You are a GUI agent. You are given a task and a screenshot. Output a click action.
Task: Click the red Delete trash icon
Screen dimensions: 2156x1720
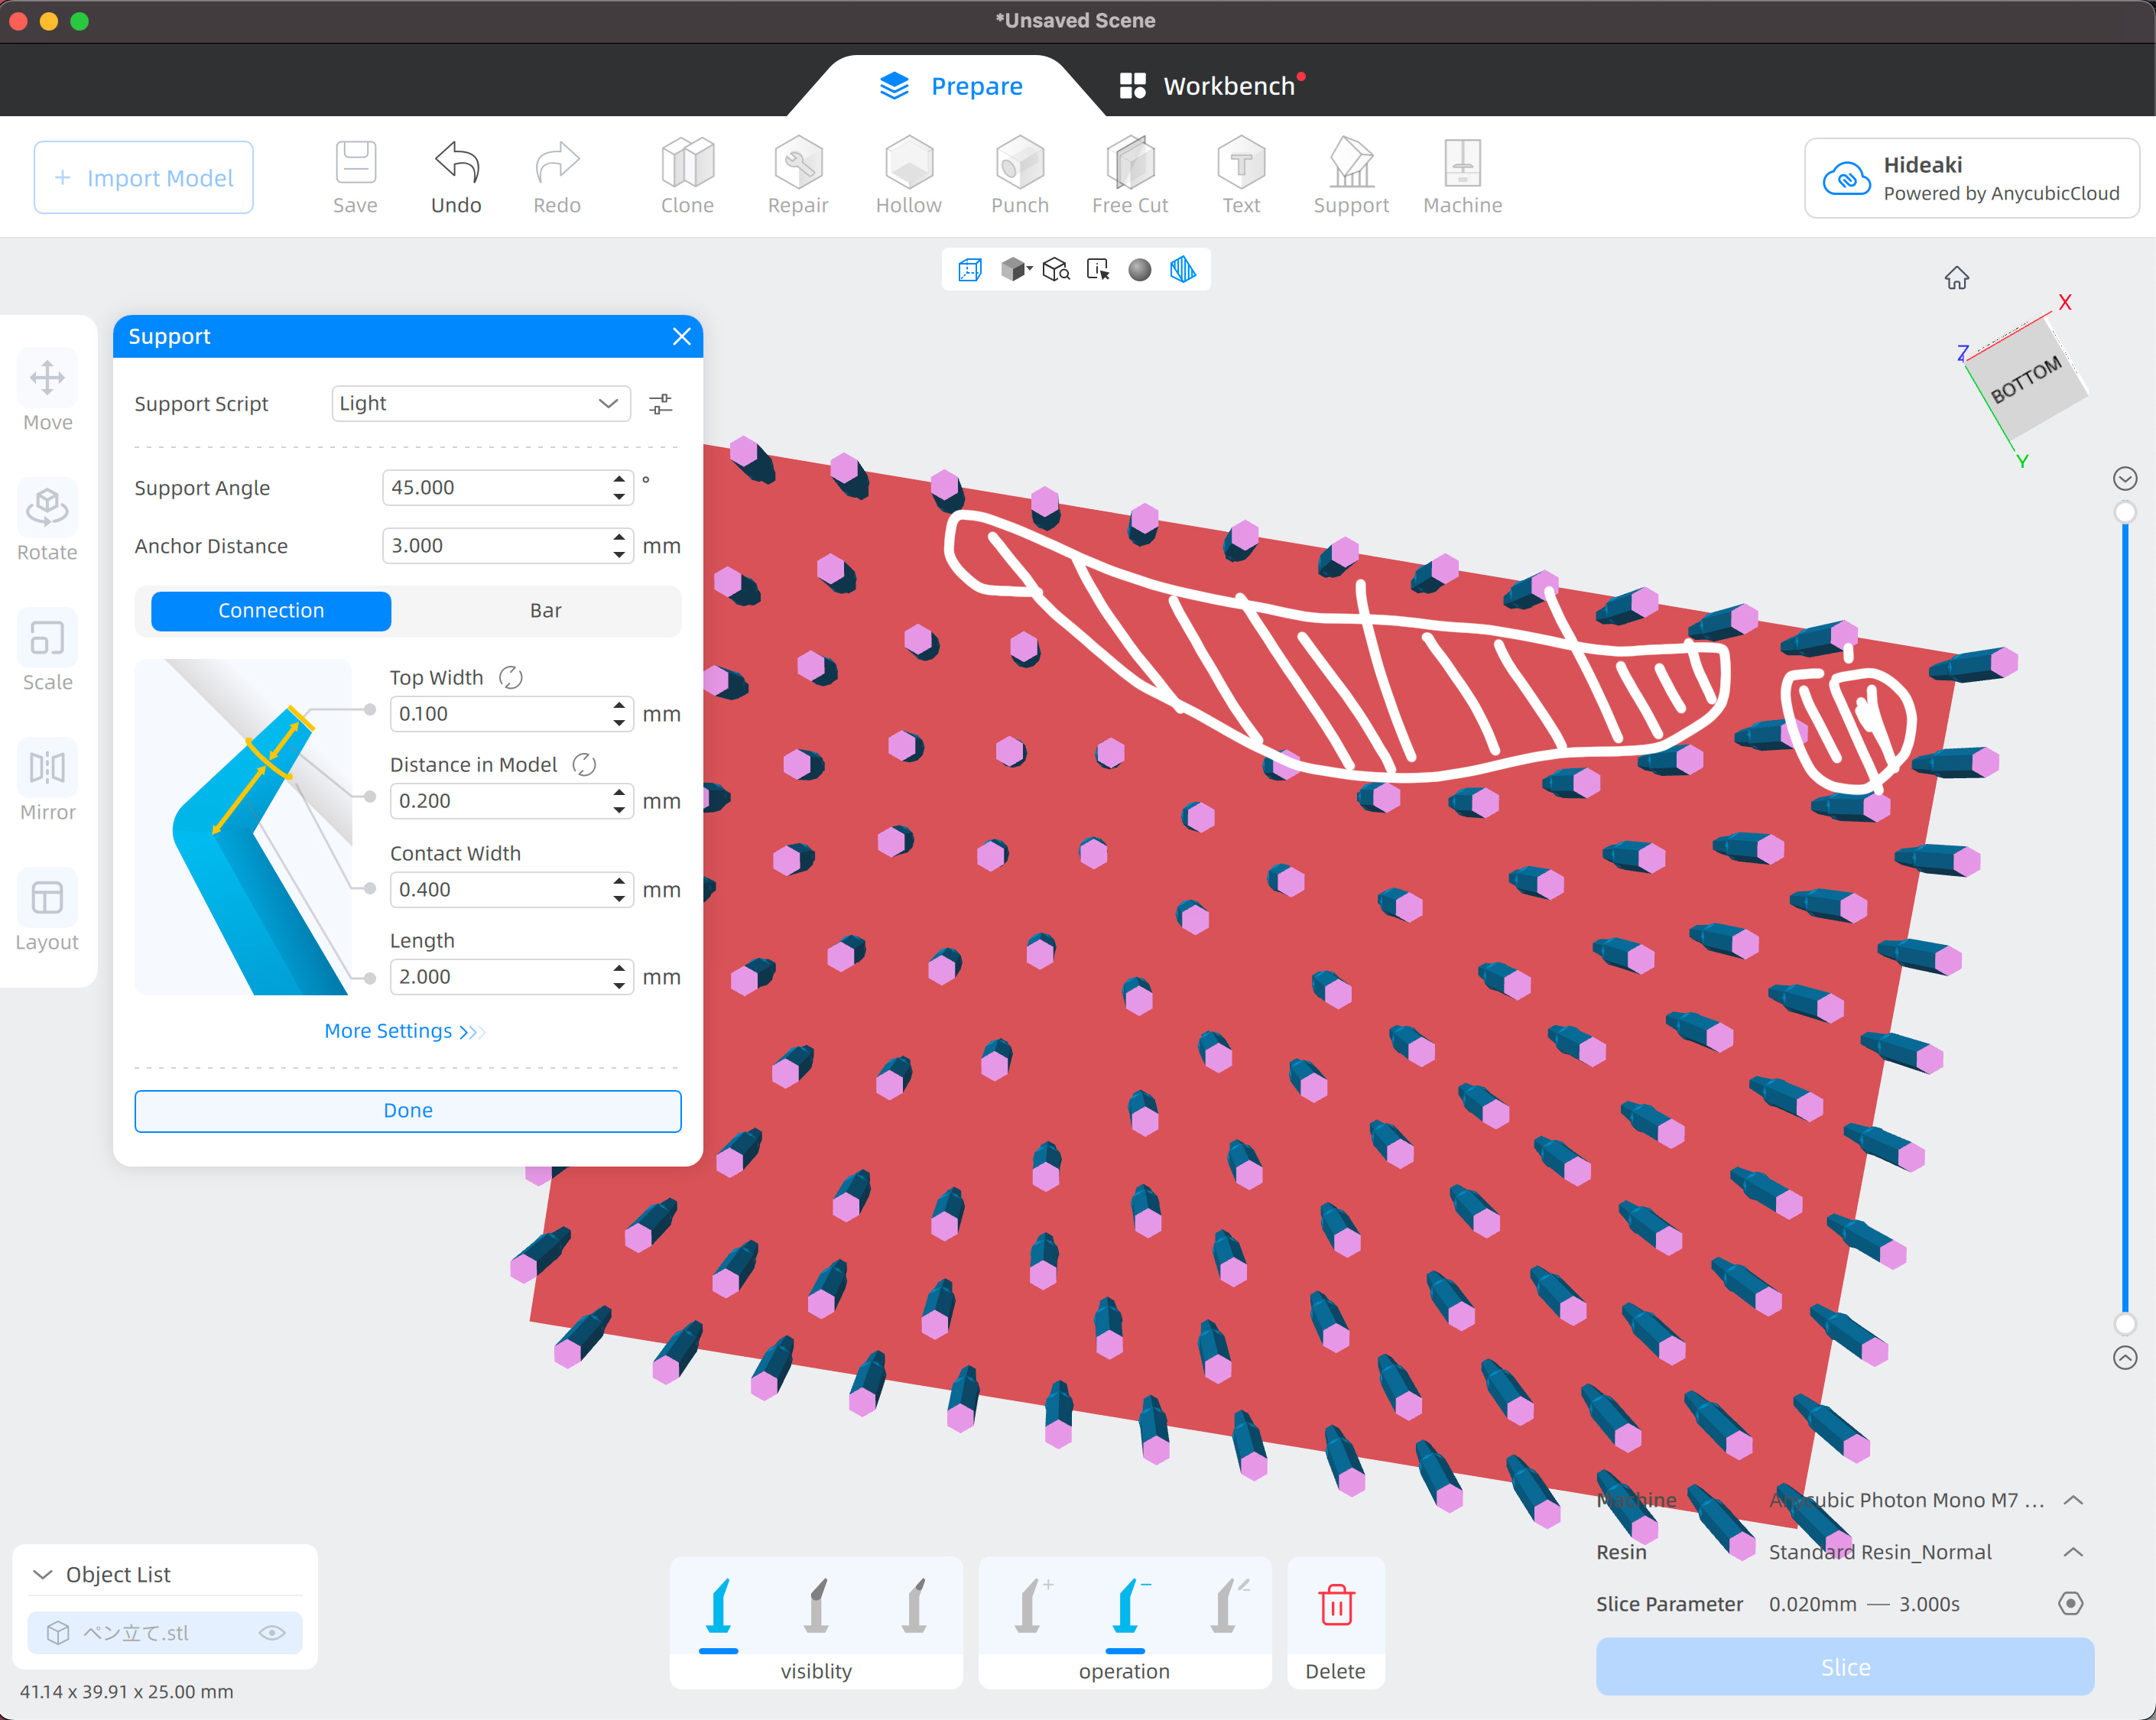(x=1335, y=1606)
